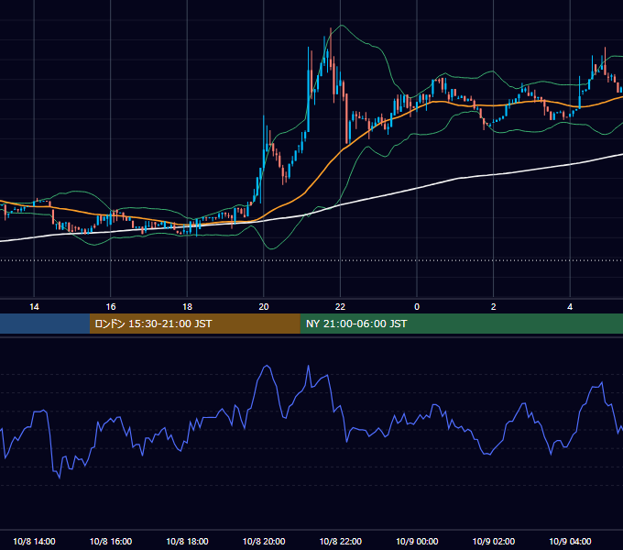Click the blue session bar before ロンドン
This screenshot has width=623, height=550.
tap(45, 324)
